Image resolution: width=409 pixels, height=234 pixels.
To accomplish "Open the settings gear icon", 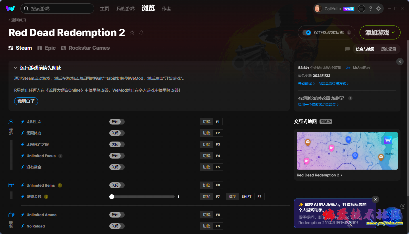I will point(379,9).
